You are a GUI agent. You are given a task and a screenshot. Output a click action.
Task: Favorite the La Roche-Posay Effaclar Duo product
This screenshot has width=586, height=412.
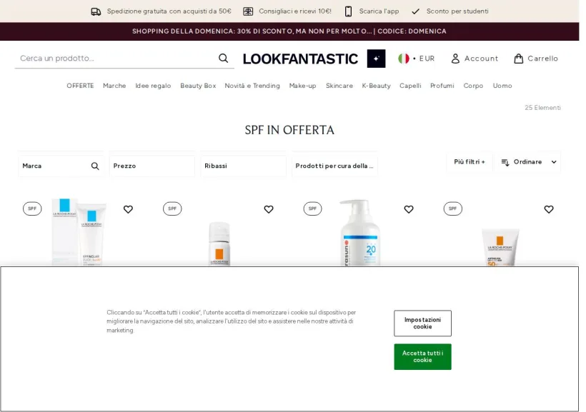click(x=128, y=209)
